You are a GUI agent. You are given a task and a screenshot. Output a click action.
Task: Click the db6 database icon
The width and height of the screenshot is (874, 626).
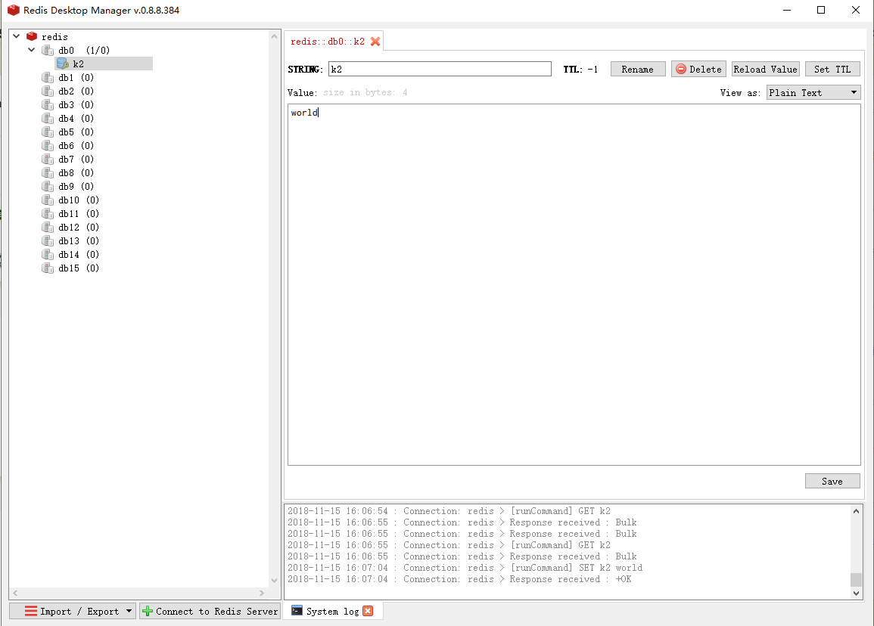(48, 145)
